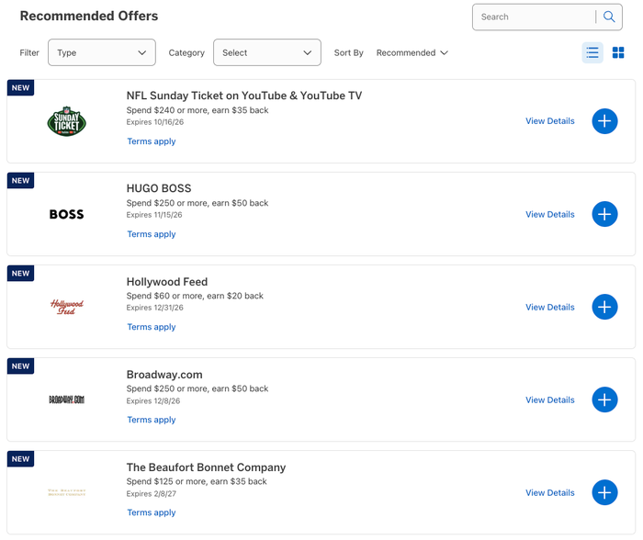The width and height of the screenshot is (643, 540).
Task: Switch to grid view layout
Action: 618,52
